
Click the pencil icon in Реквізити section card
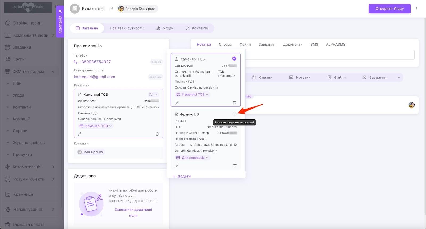pyautogui.click(x=80, y=134)
